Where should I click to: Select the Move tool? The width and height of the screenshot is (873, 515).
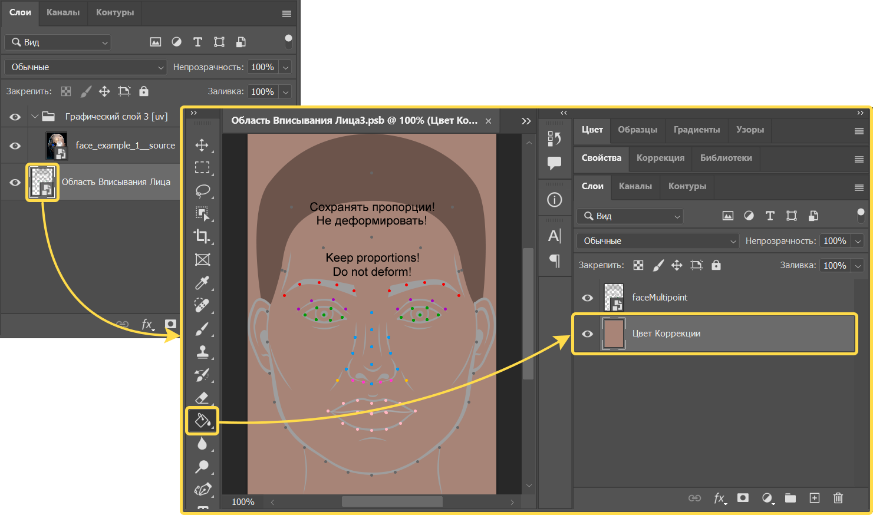point(202,145)
